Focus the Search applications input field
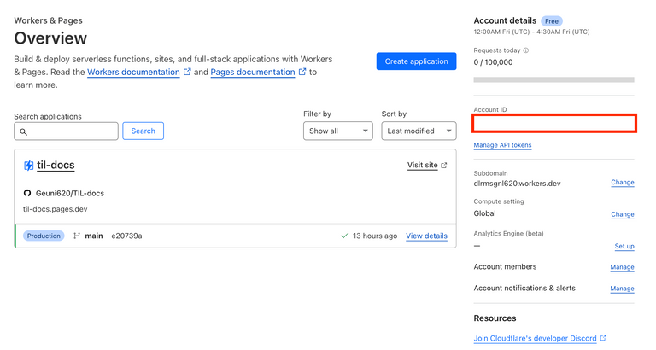656x350 pixels. pyautogui.click(x=66, y=131)
